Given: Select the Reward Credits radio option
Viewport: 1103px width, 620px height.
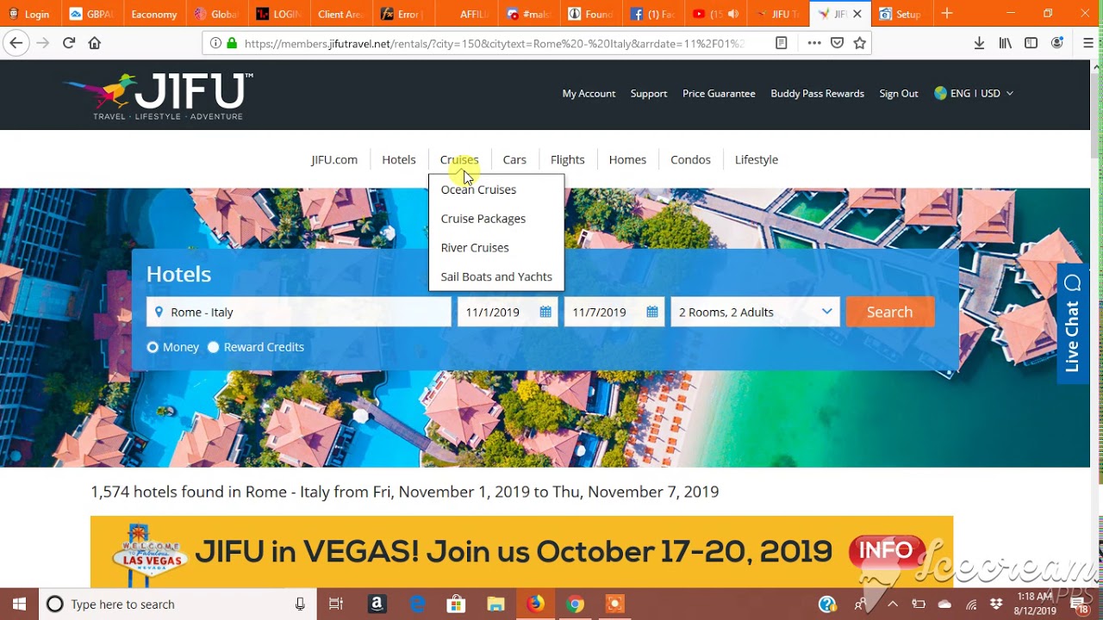Looking at the screenshot, I should coord(214,347).
